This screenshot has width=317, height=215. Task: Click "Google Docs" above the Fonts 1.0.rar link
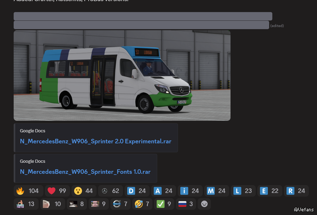[x=33, y=161]
